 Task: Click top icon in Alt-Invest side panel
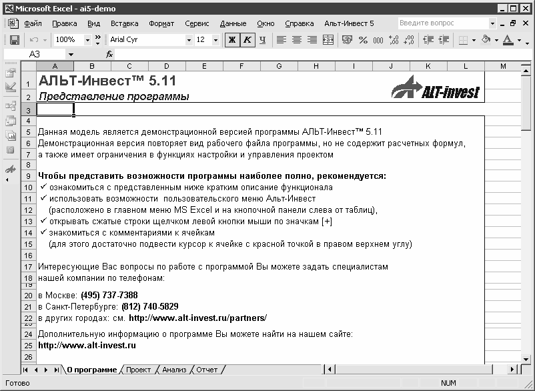pos(11,73)
